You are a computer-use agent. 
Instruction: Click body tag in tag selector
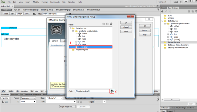coord(11,91)
